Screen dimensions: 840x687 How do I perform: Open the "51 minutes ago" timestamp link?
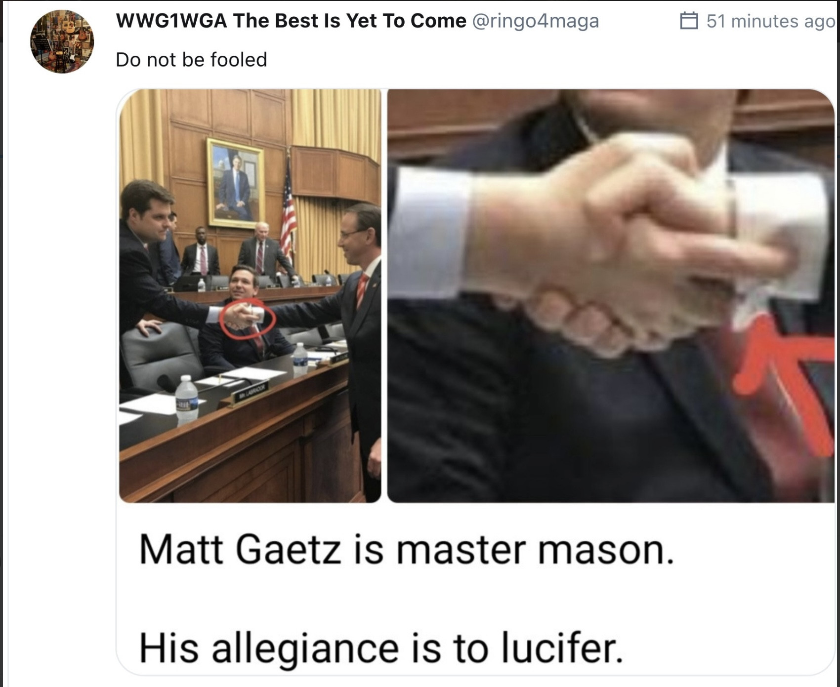pyautogui.click(x=770, y=21)
